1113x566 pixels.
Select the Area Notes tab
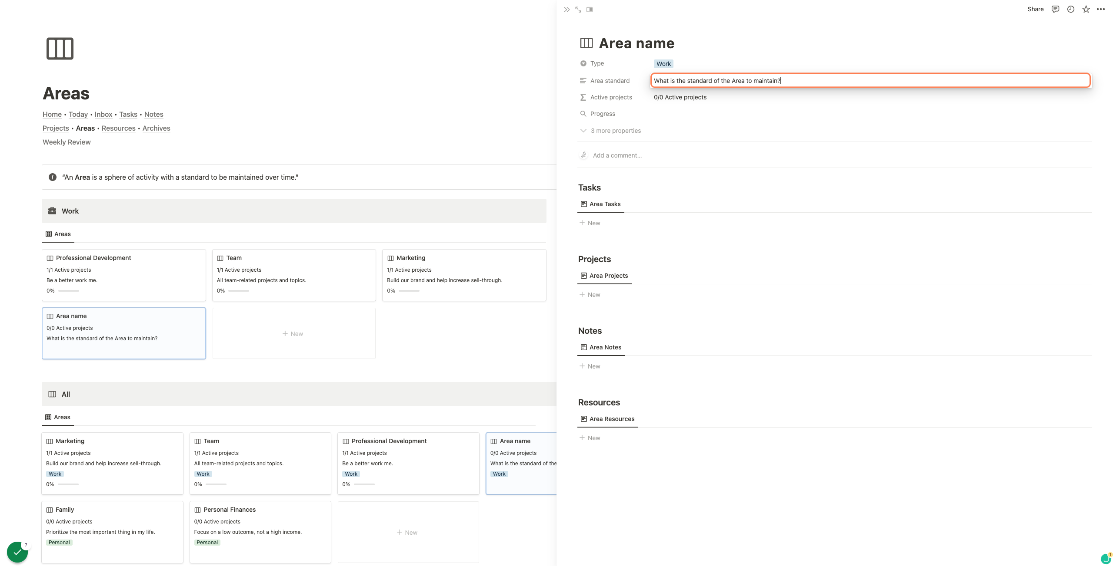click(x=601, y=347)
